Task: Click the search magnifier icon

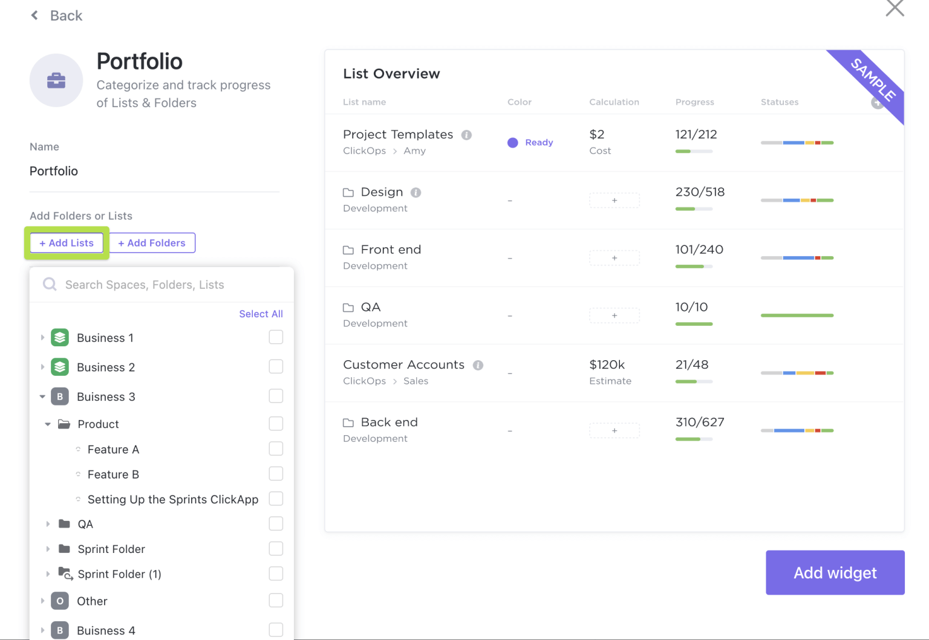Action: (50, 285)
